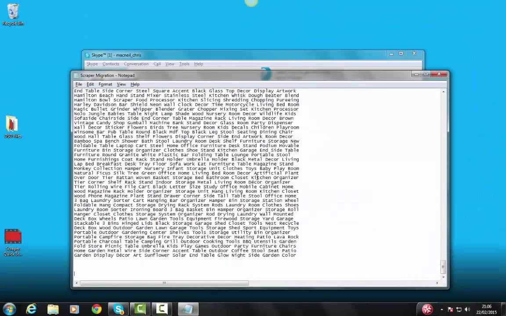506x316 pixels.
Task: Launch Google Chrome from the taskbar
Action: pos(96,309)
